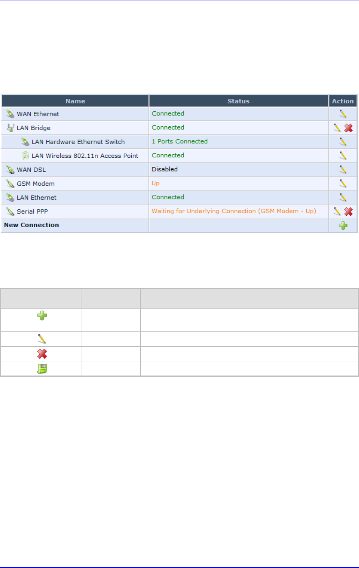
Task: Click the New Connection label
Action: (31, 225)
